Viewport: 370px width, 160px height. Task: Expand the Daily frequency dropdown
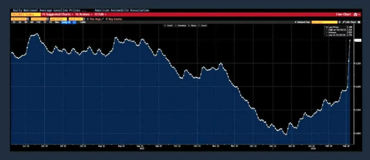[66, 22]
